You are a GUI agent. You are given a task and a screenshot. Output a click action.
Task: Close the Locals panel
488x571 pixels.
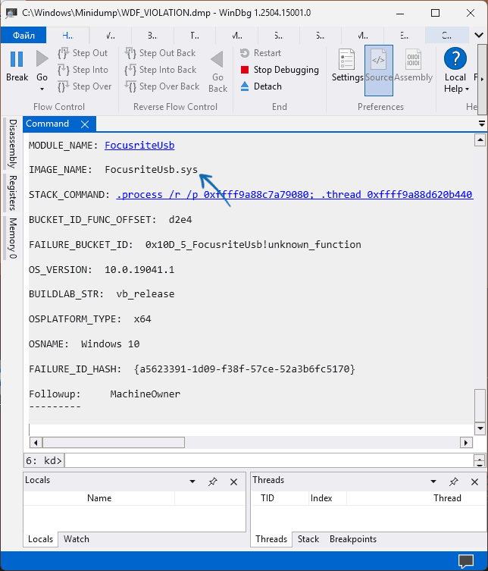233,482
